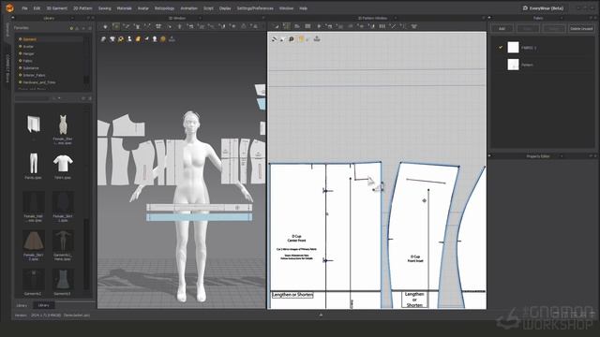This screenshot has height=337, width=600.
Task: Click the Delete Unused button
Action: coord(581,29)
